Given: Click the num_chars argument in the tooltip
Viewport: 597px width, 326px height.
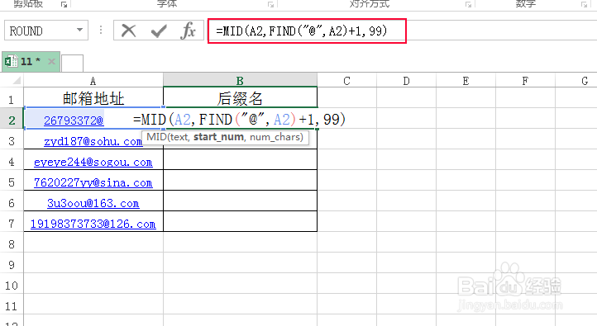Looking at the screenshot, I should pos(275,137).
